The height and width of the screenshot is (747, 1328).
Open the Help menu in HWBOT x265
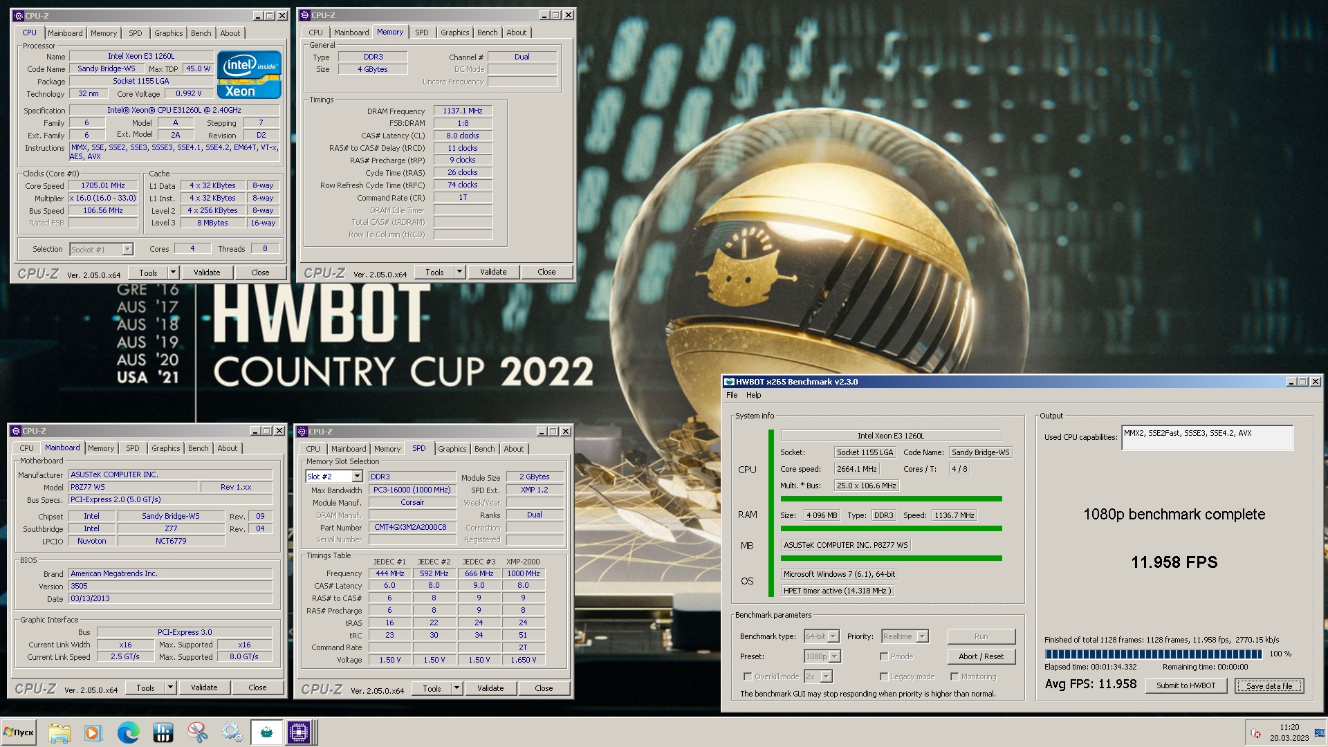coord(753,395)
